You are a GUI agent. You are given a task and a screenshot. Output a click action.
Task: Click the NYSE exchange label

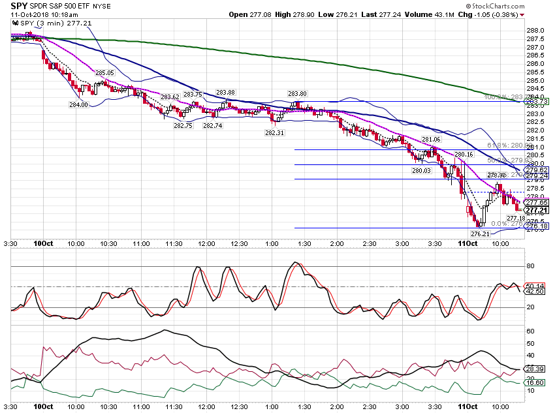tap(102, 7)
